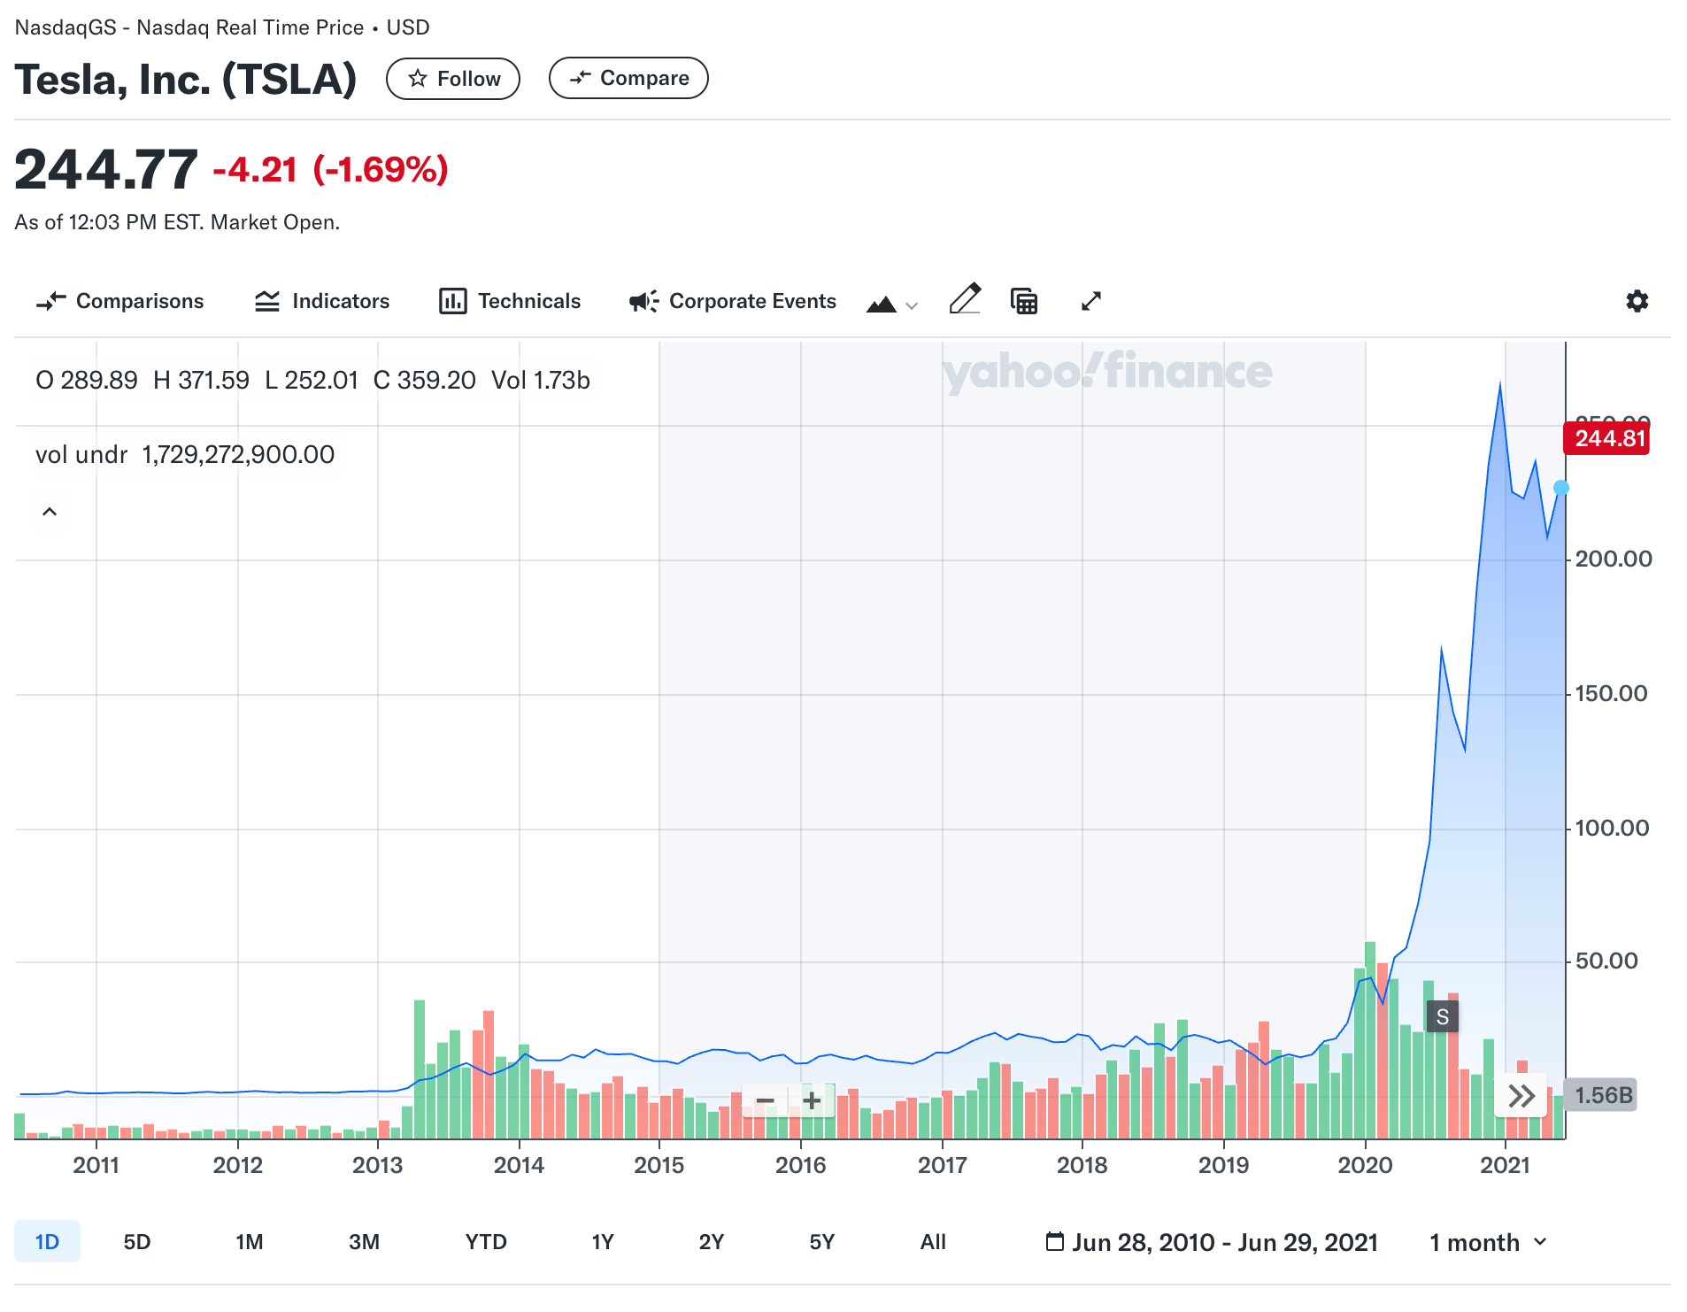Click the 'O 289.89' open value
The image size is (1687, 1312).
pyautogui.click(x=87, y=380)
